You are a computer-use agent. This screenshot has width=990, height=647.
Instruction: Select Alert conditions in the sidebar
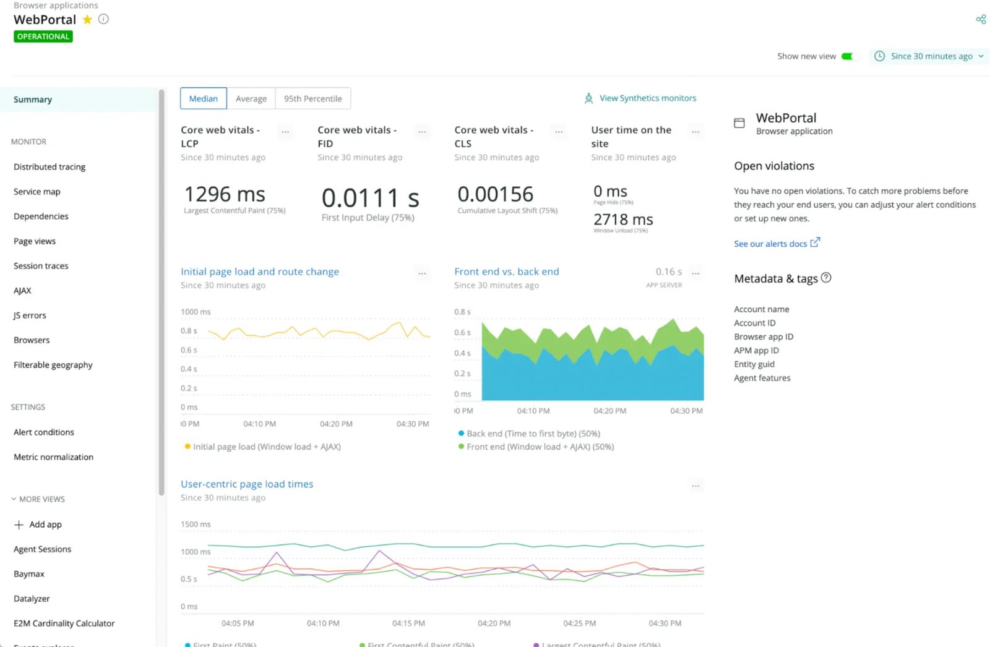tap(43, 432)
